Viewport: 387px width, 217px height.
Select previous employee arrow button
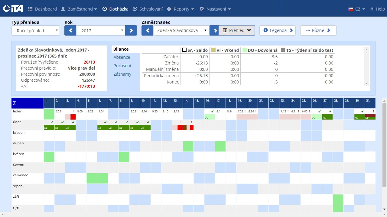(x=148, y=30)
